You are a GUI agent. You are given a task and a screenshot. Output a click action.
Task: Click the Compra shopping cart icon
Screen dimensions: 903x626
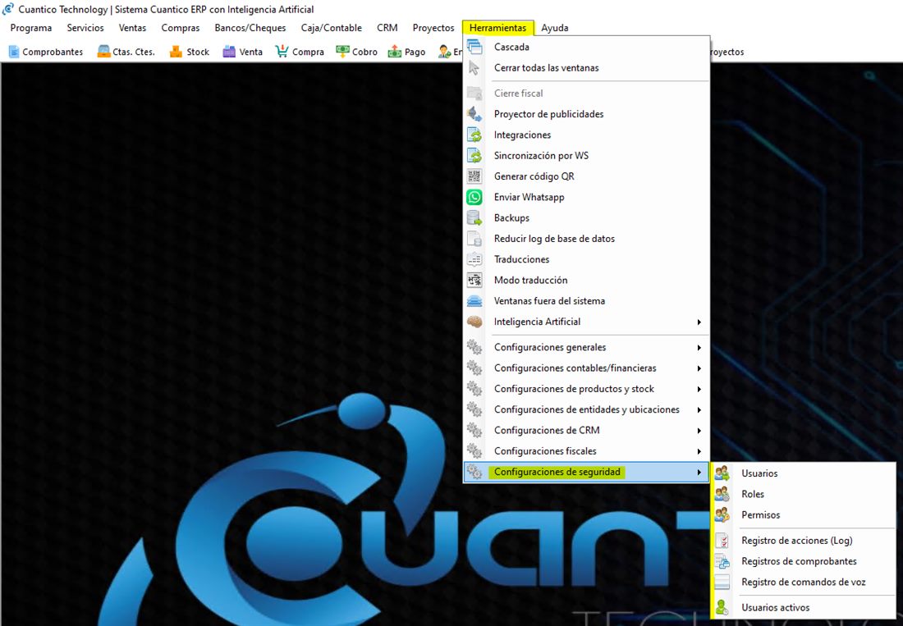pyautogui.click(x=282, y=51)
